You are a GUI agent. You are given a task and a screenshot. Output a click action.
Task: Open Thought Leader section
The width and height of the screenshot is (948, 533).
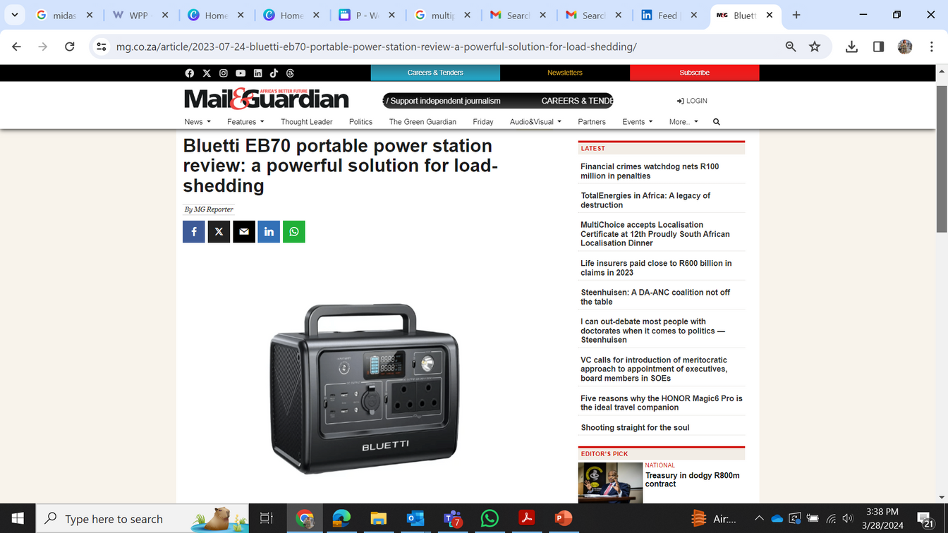click(306, 122)
